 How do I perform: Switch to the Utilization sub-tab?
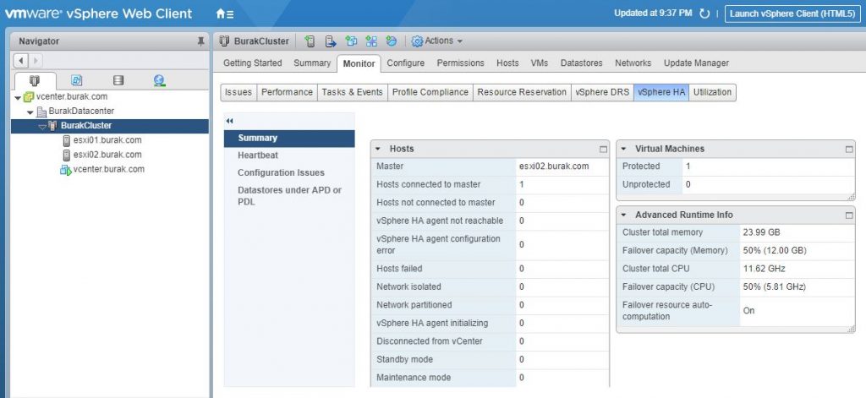(712, 93)
